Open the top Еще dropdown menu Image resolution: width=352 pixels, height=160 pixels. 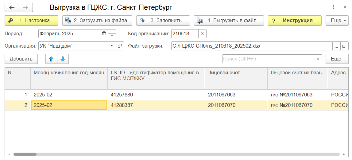coord(337,21)
